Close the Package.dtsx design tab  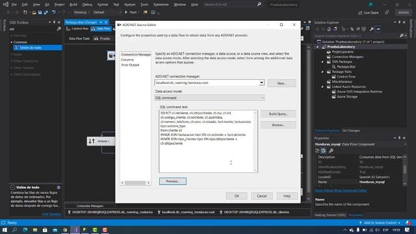(106, 22)
